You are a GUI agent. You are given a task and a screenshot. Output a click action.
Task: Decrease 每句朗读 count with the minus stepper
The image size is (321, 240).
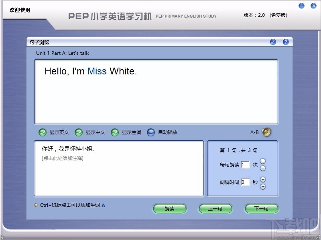[x=263, y=168]
